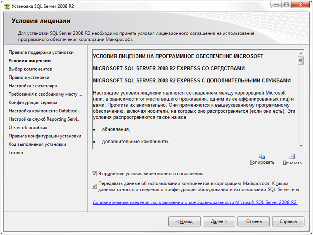Select the Конфигурация сервера step

click(33, 103)
